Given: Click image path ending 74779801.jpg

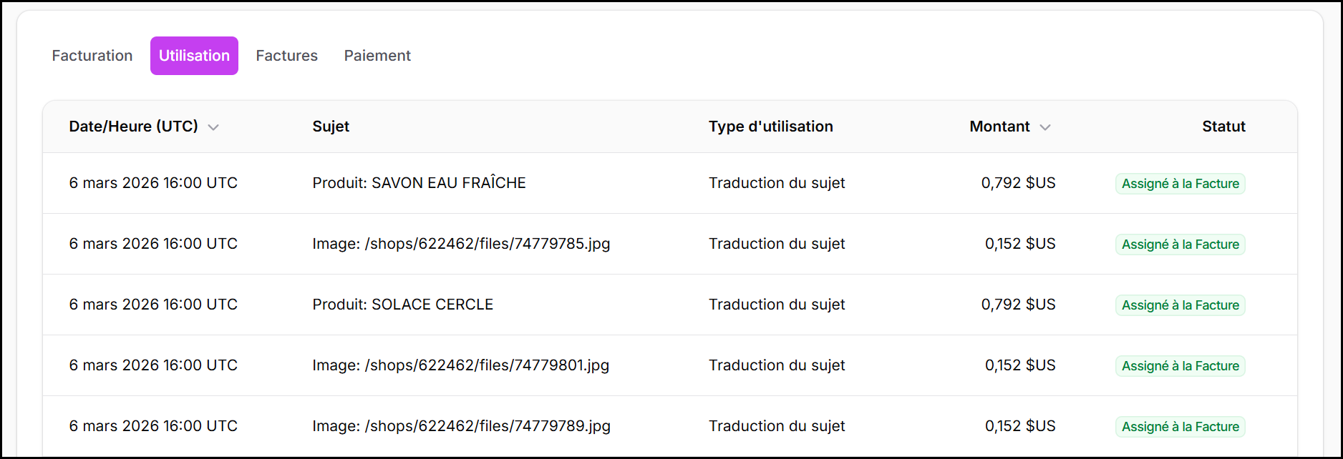Looking at the screenshot, I should click(460, 365).
